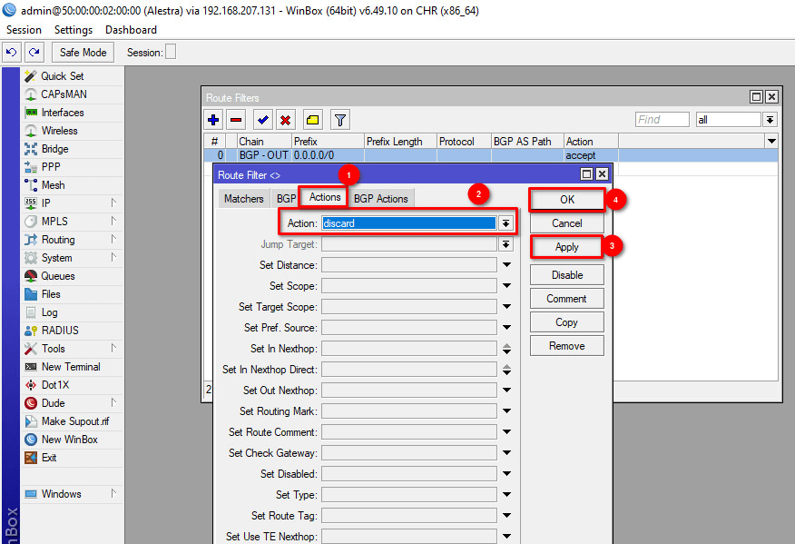Click the undo arrow in top toolbar
795x544 pixels.
point(12,53)
